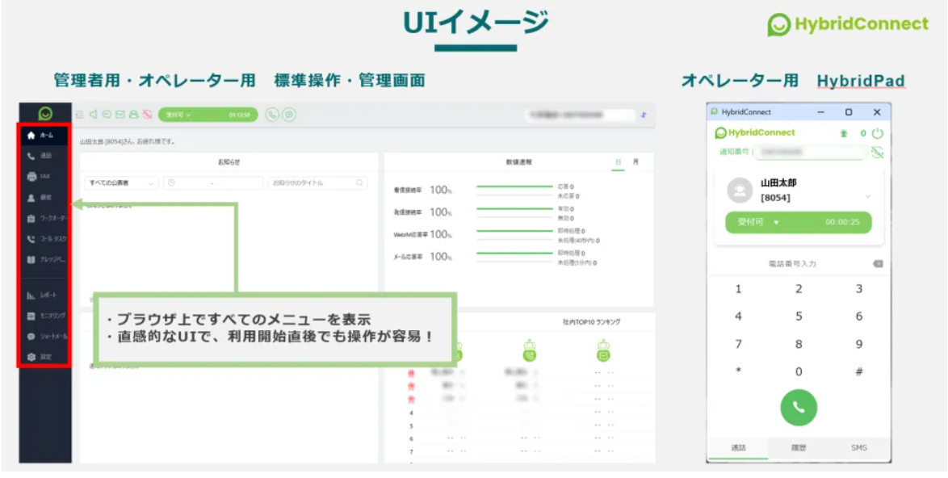Click the small person icon in the HybridPad header

[844, 133]
